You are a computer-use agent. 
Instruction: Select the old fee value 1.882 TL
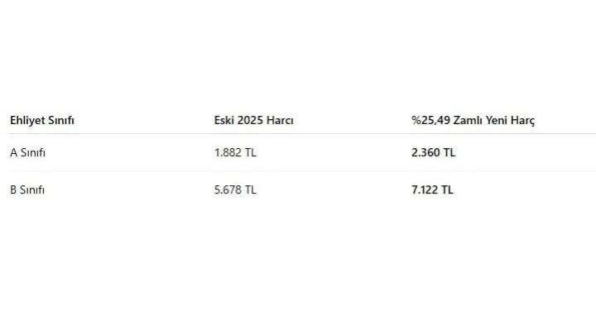[235, 152]
